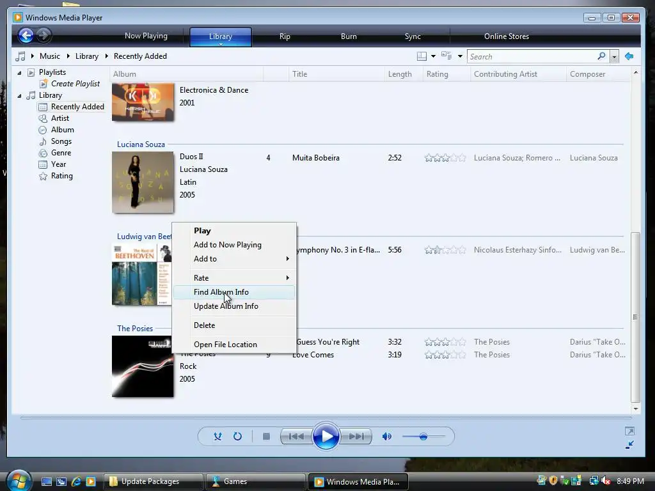Toggle repeat in playback controls
The image size is (655, 491).
237,436
